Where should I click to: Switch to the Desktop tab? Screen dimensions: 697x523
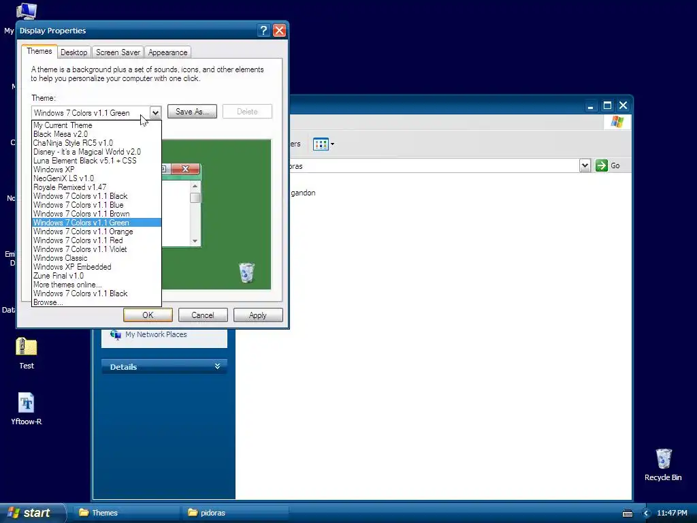74,52
